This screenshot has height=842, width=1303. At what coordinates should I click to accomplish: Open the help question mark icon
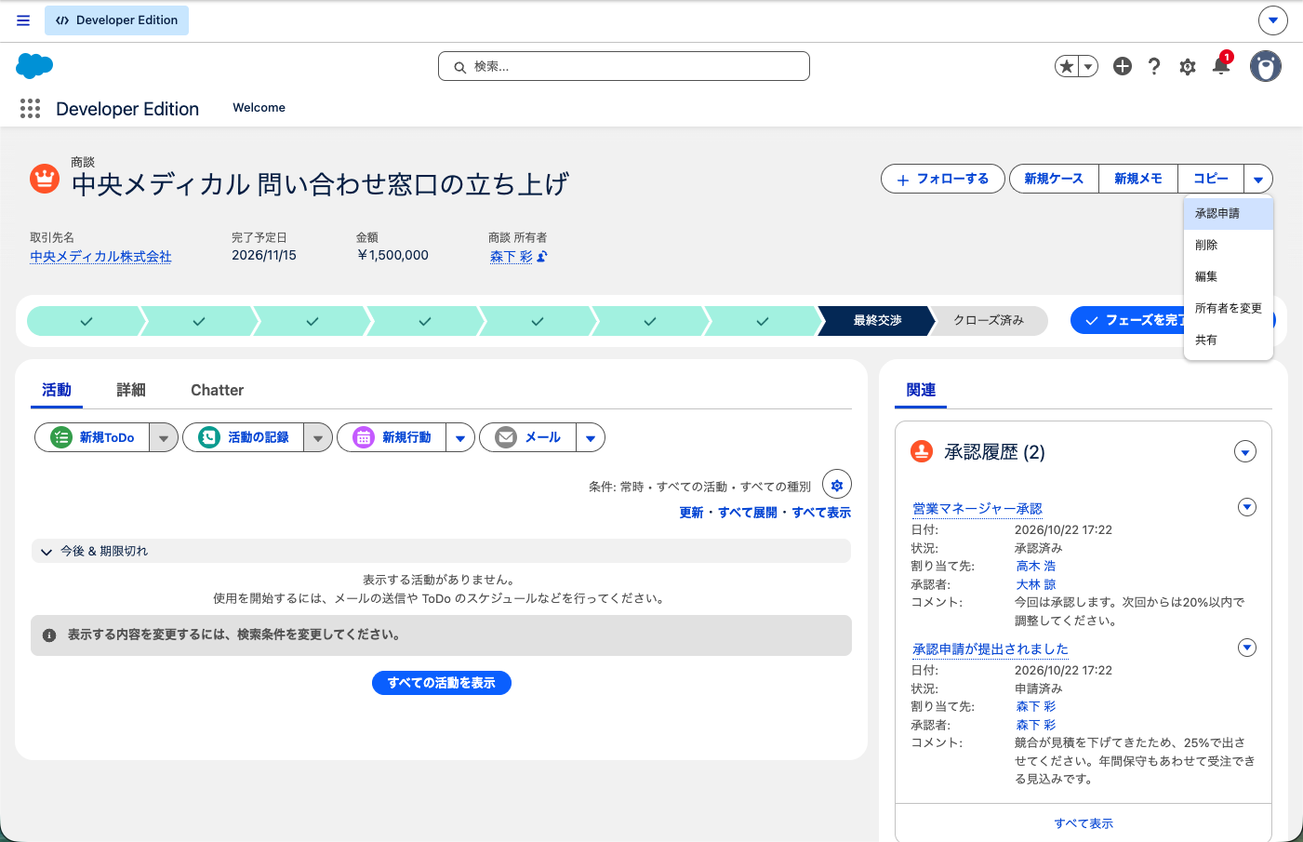pos(1154,66)
